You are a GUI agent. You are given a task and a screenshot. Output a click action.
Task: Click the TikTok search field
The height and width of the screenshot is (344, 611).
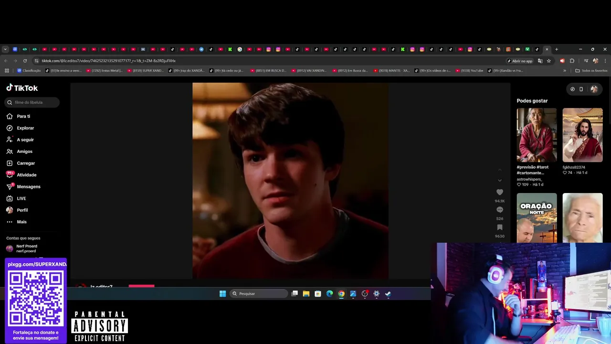pyautogui.click(x=32, y=102)
